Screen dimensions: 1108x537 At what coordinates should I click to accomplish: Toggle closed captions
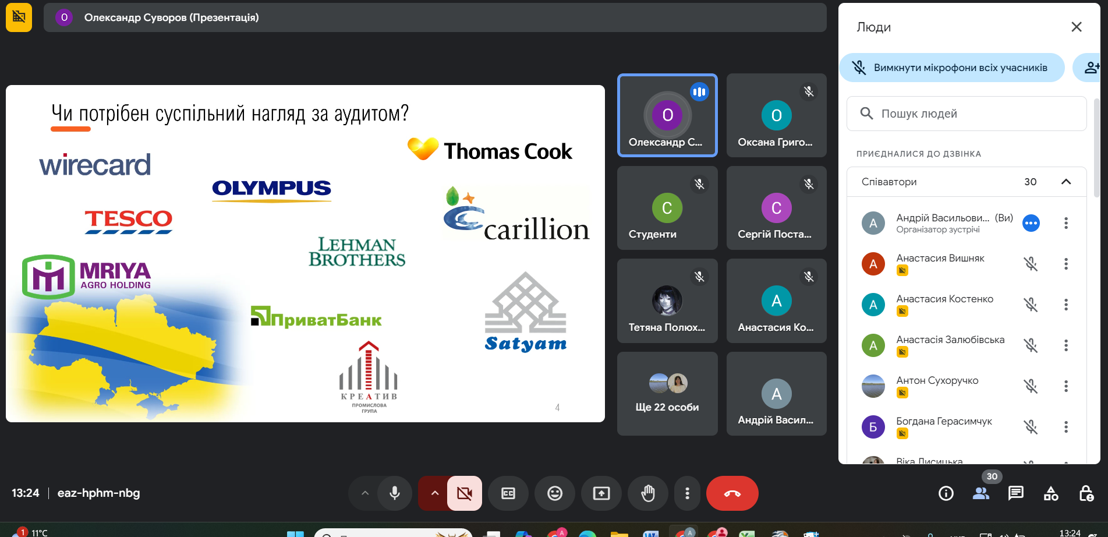(x=508, y=493)
